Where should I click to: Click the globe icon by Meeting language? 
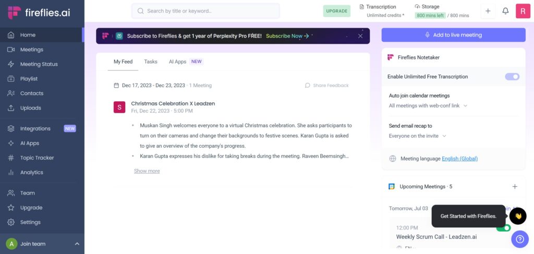pyautogui.click(x=393, y=159)
